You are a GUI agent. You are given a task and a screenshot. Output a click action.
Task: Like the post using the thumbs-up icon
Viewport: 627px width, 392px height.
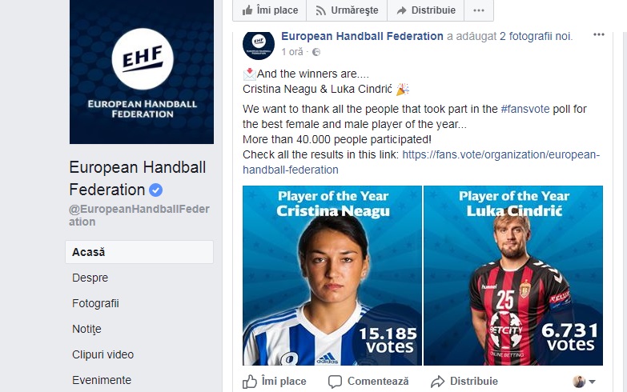coord(251,382)
